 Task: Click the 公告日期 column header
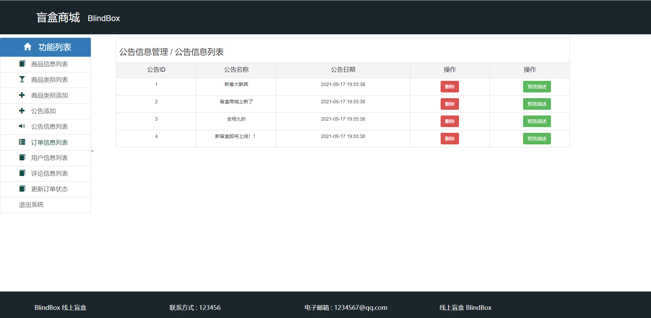[343, 70]
